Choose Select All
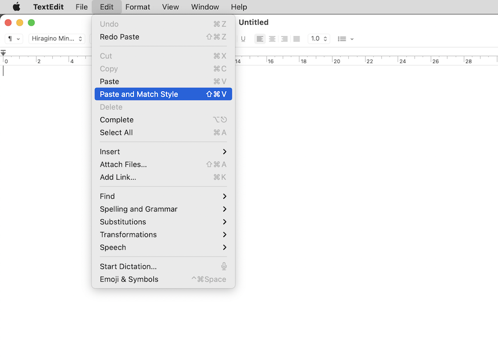The image size is (498, 359). [x=163, y=132]
